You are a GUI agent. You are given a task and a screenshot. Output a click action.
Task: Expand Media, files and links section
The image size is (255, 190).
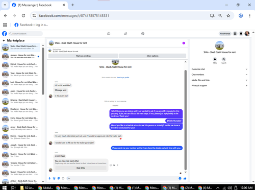219,80
